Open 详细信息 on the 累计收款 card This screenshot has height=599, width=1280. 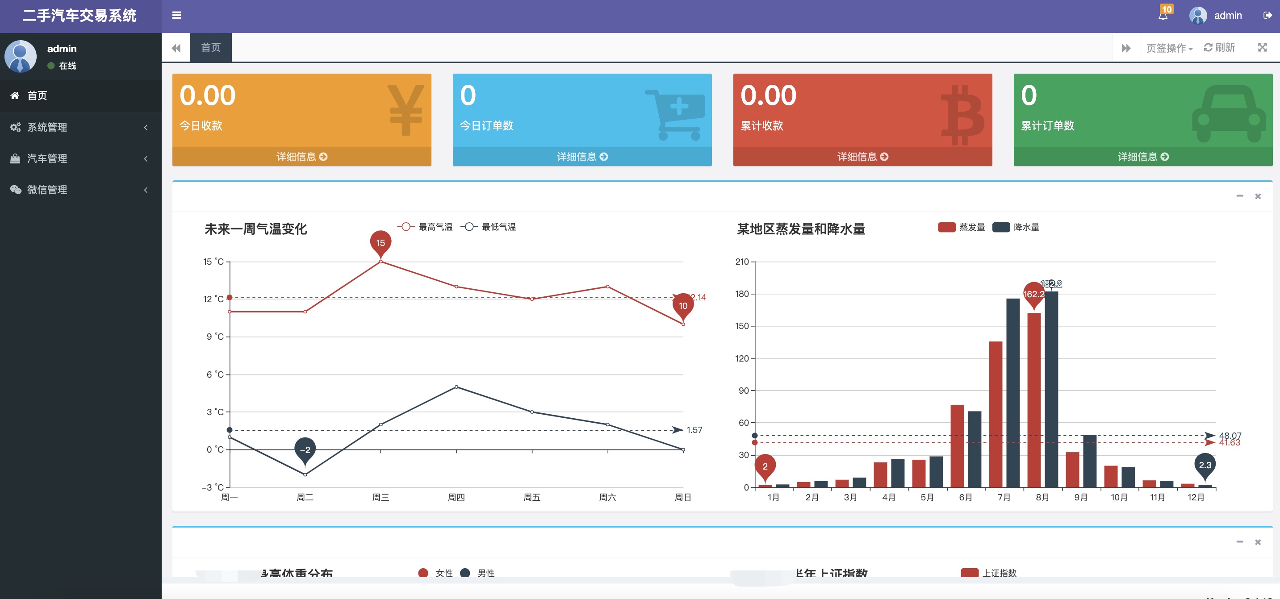pyautogui.click(x=862, y=157)
